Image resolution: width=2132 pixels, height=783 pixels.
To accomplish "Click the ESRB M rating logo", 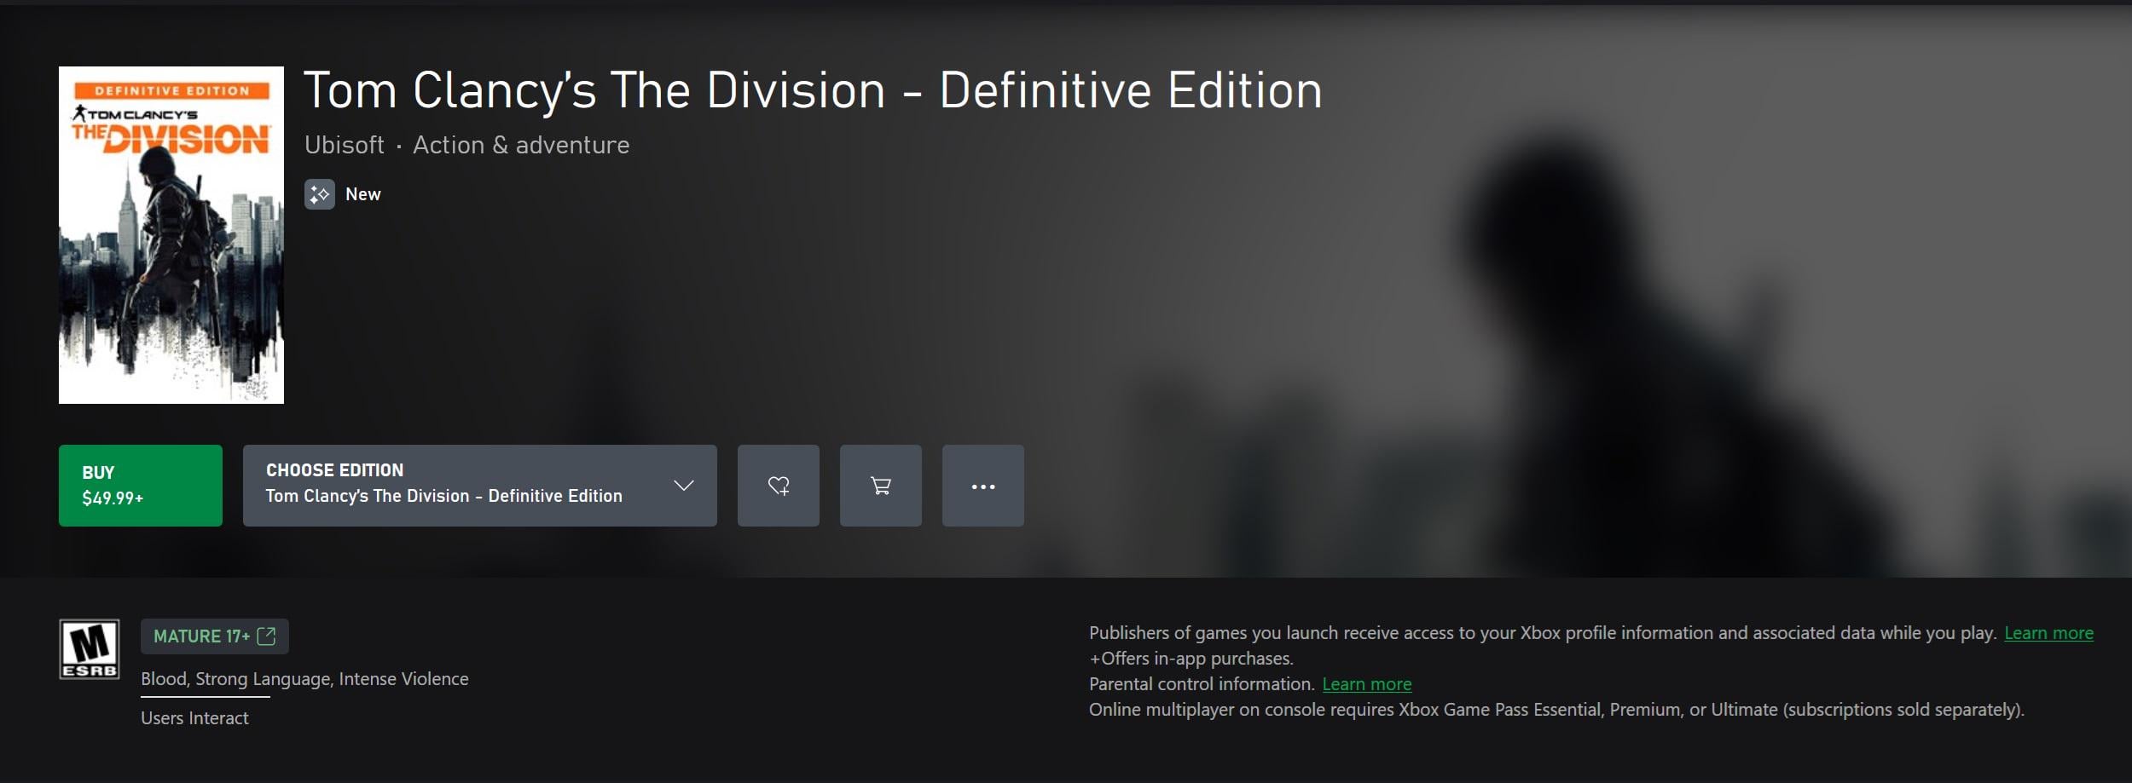I will pyautogui.click(x=90, y=649).
